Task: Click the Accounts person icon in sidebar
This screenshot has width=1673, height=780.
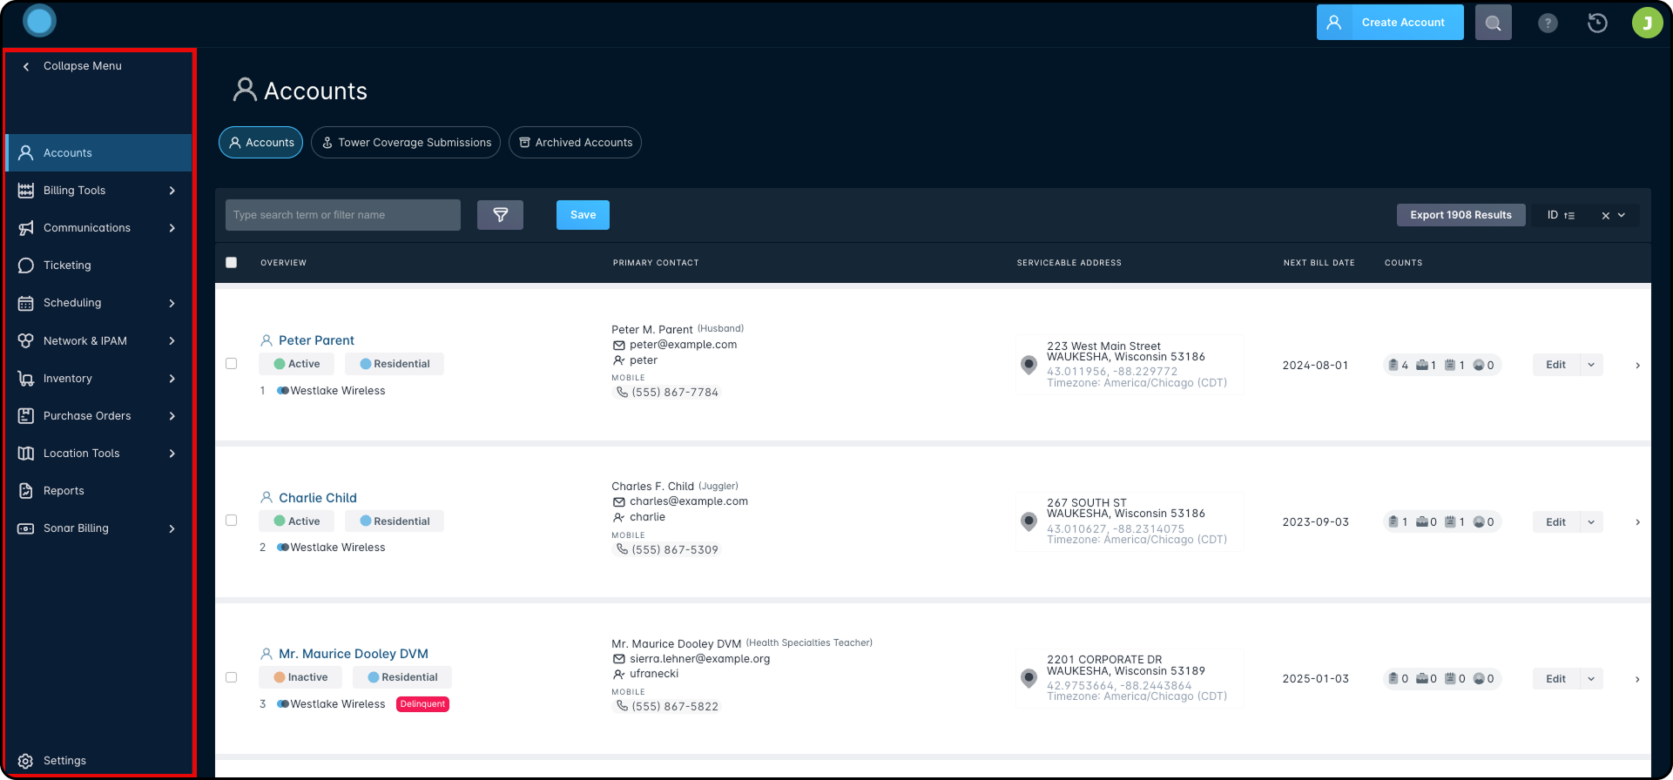Action: coord(26,153)
